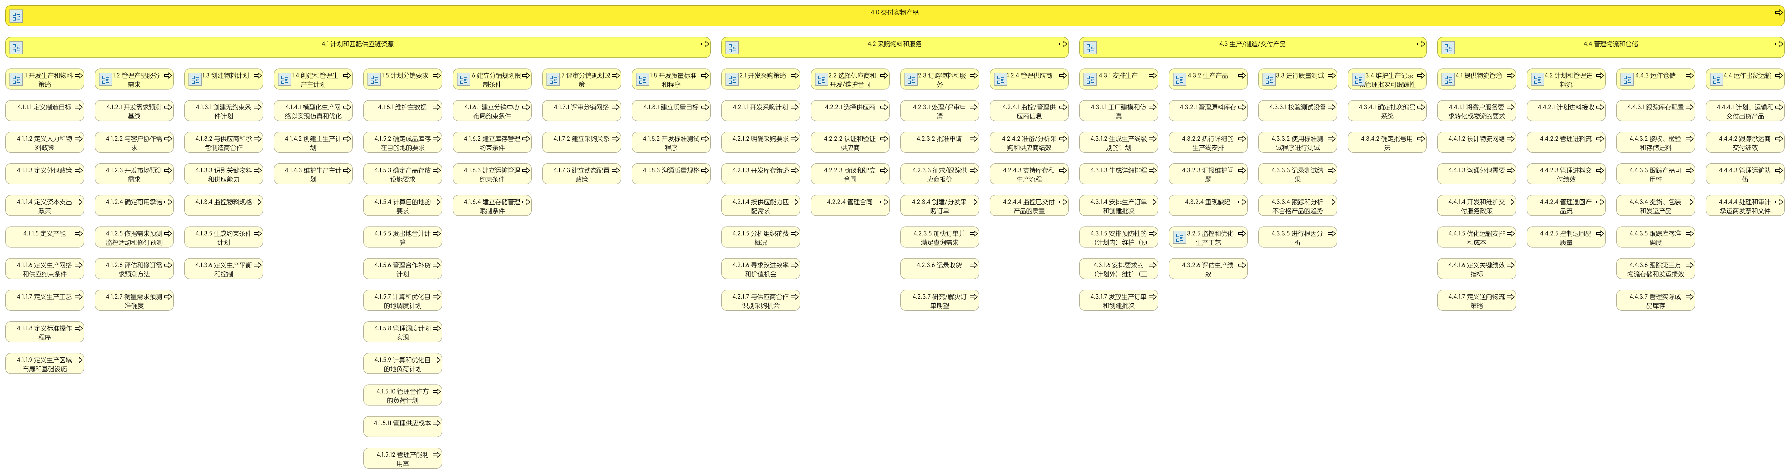Click arrow icon on 4.1 计划和匹配供应链资源 bar
Viewport: 1790px width, 474px height.
[705, 44]
